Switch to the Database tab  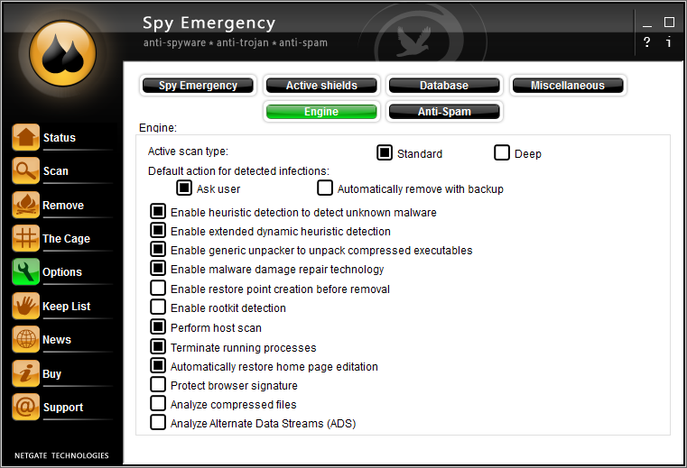pyautogui.click(x=444, y=86)
